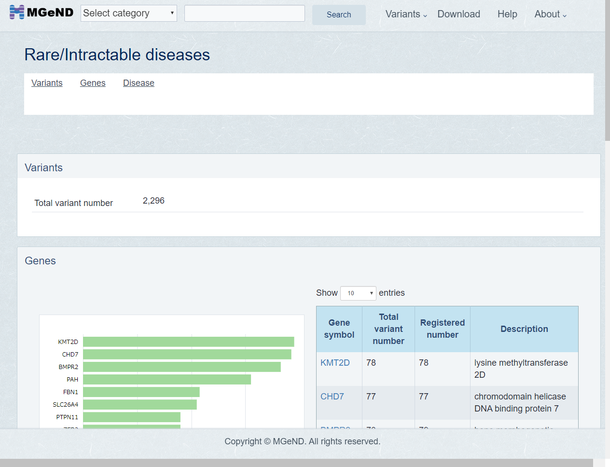Click the search text input field
This screenshot has height=467, width=610.
(244, 14)
